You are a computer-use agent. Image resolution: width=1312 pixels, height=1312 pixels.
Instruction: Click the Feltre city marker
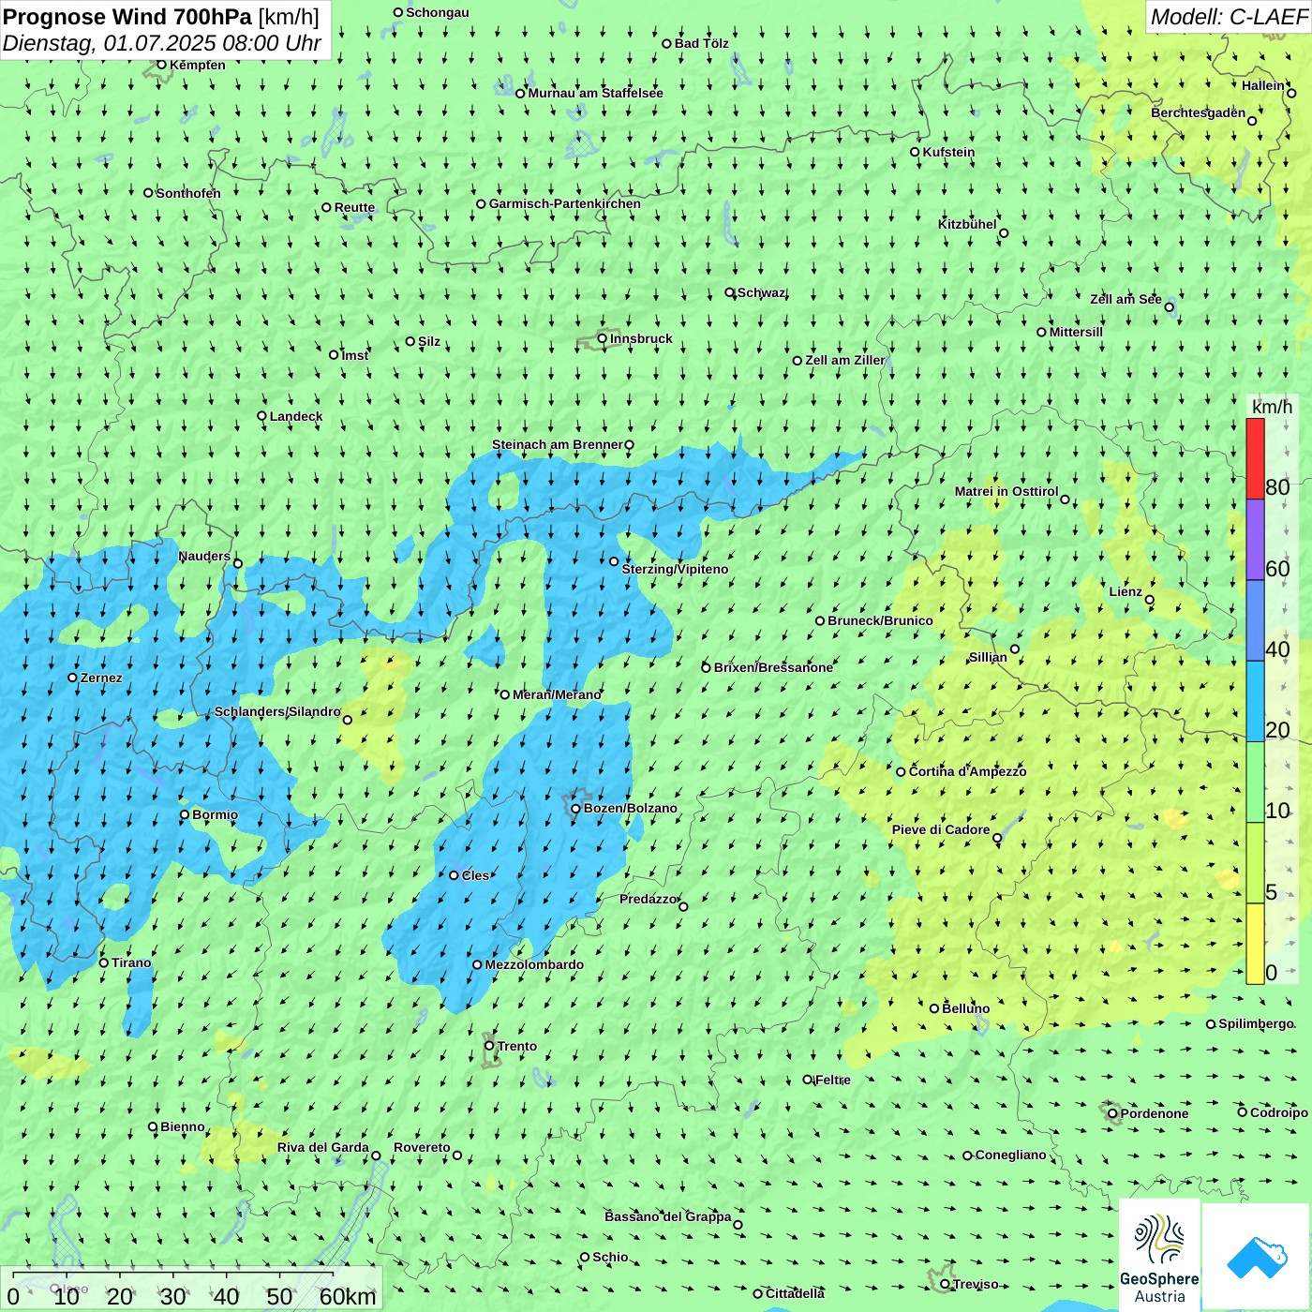pyautogui.click(x=808, y=1080)
